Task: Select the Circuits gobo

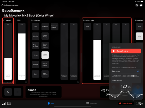Action: (36, 36)
